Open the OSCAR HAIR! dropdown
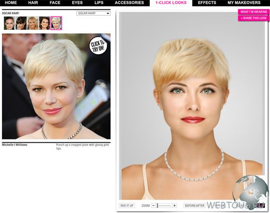 [x=93, y=13]
